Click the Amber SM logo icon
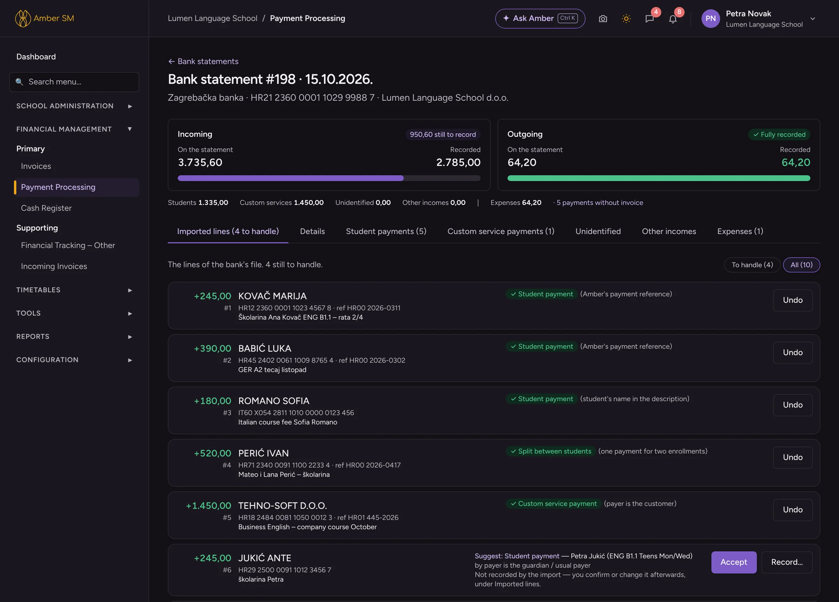The height and width of the screenshot is (602, 839). (23, 18)
